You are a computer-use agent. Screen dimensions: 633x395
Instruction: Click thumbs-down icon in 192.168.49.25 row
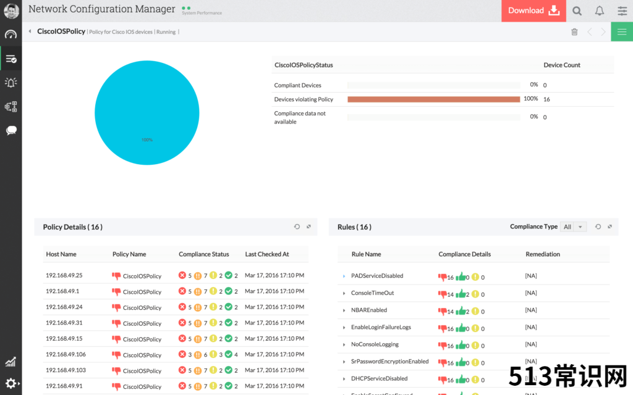[116, 276]
